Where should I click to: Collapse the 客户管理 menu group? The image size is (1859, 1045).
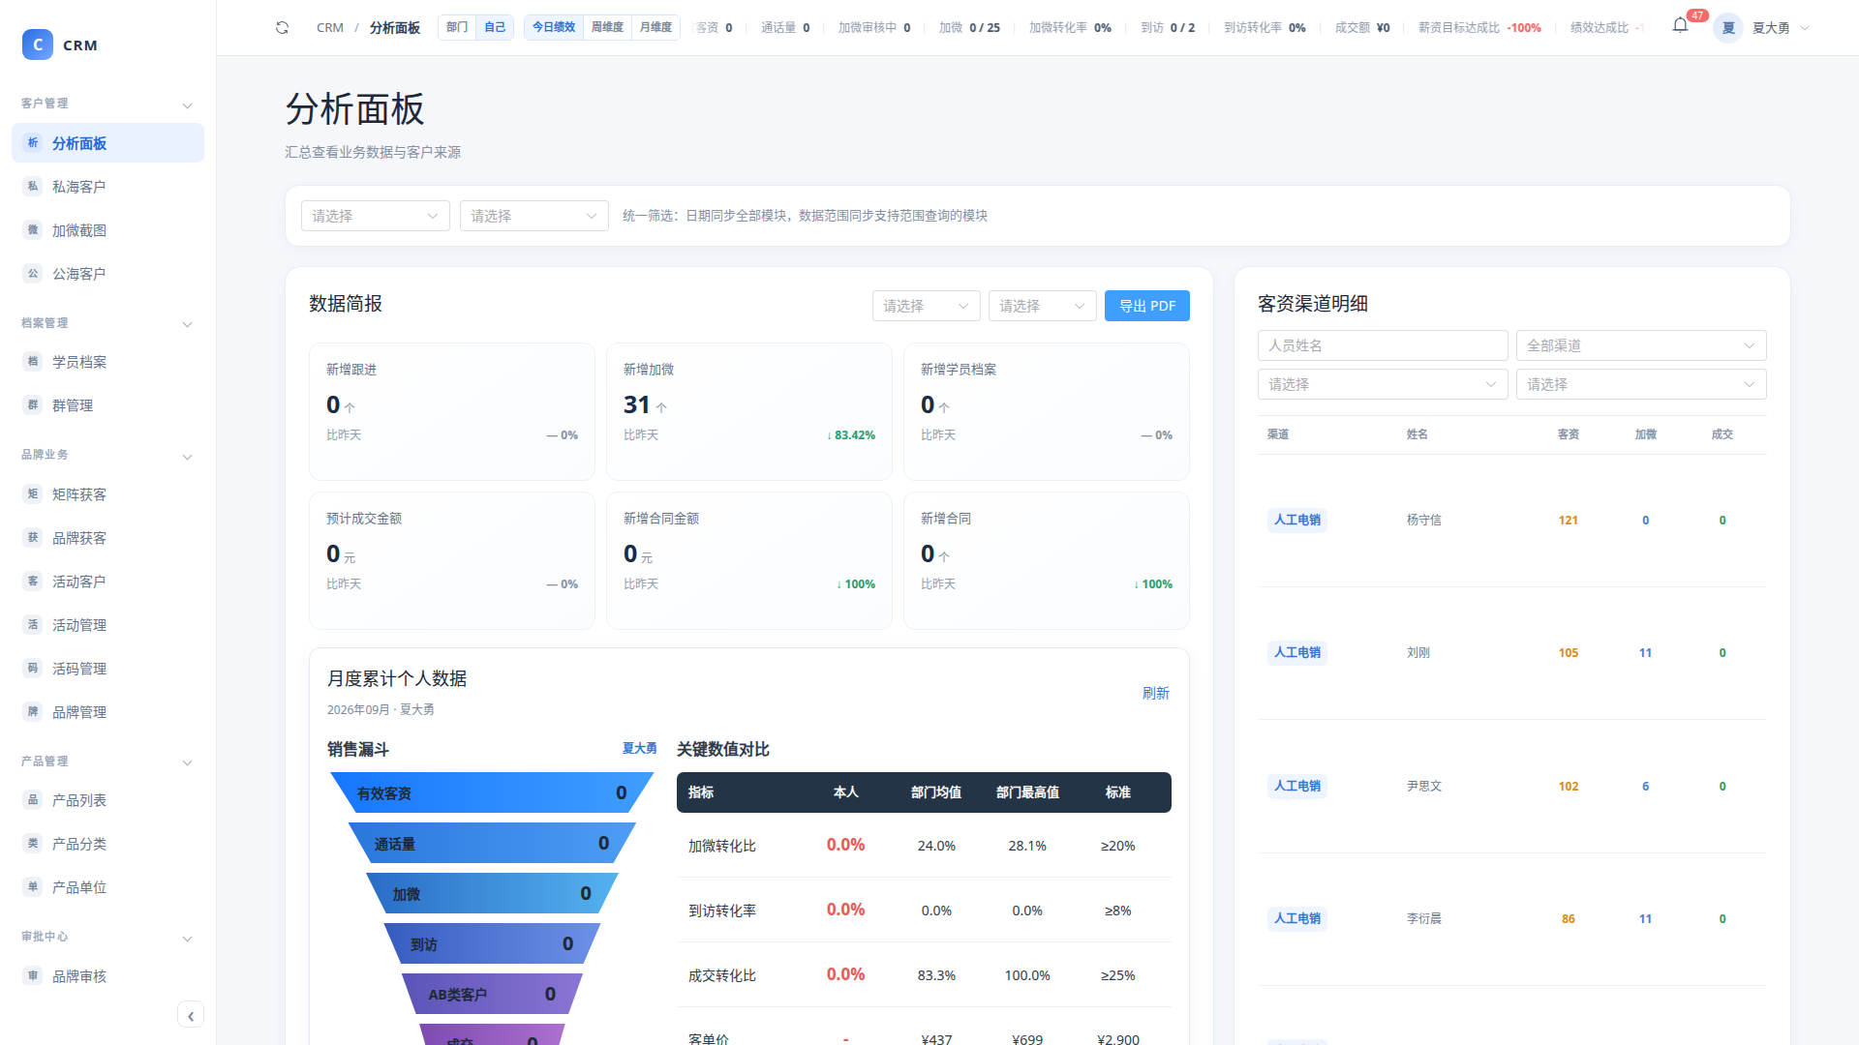click(x=187, y=105)
